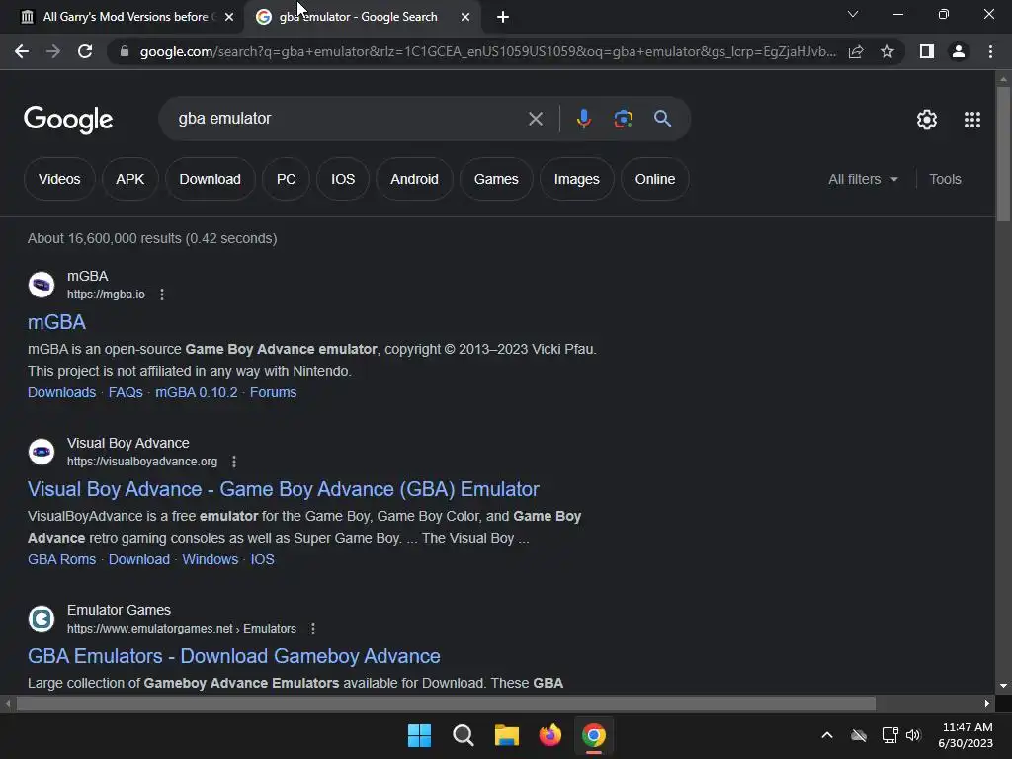Viewport: 1012px width, 759px height.
Task: Open the Chrome side panel
Action: click(x=927, y=51)
